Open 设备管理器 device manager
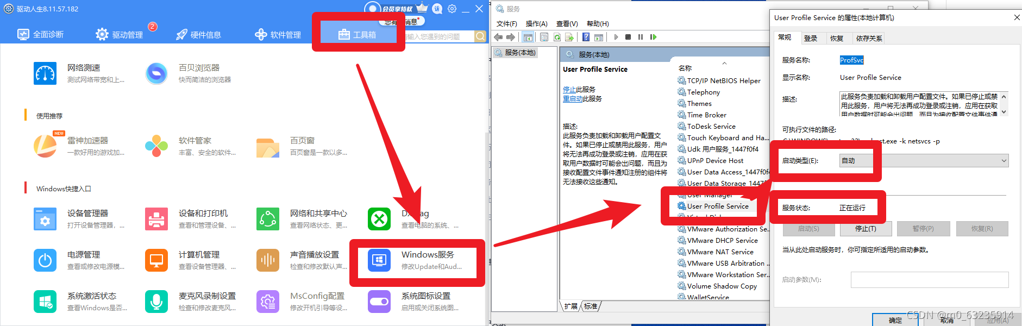 point(45,219)
